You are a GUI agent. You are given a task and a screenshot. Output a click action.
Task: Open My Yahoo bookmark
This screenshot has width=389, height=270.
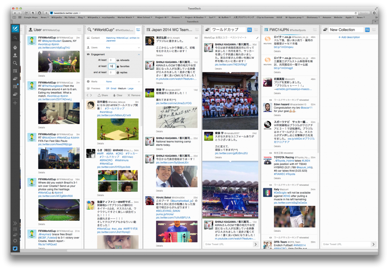click(x=70, y=17)
